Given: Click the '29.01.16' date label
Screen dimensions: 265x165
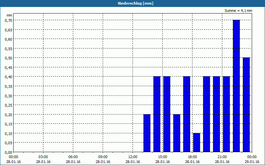Looking at the screenshot, I should click(x=252, y=162).
